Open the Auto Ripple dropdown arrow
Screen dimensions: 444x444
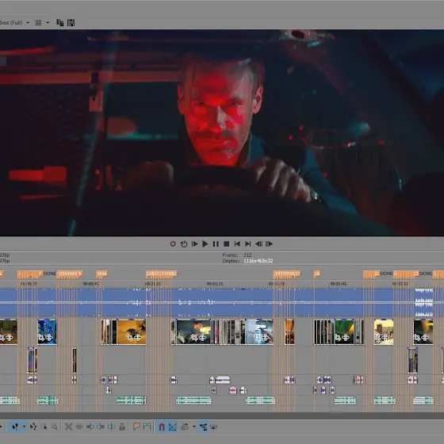(194, 427)
